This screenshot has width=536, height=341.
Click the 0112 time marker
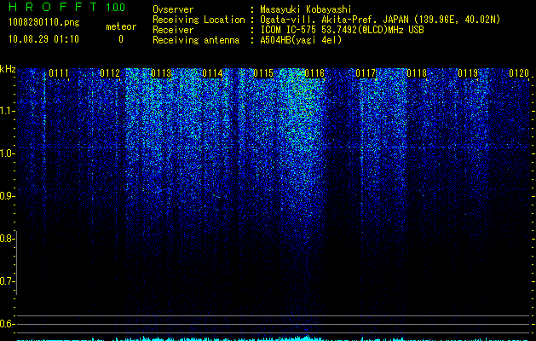(x=110, y=73)
